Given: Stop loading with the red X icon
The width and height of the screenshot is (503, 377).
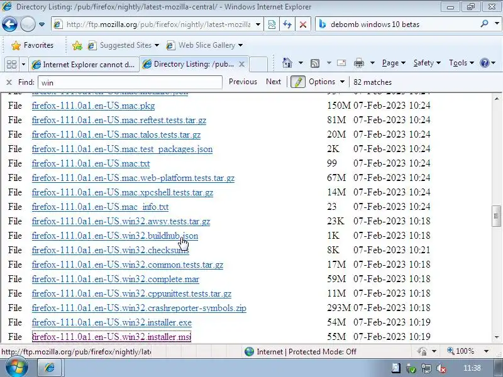Looking at the screenshot, I should click(303, 25).
